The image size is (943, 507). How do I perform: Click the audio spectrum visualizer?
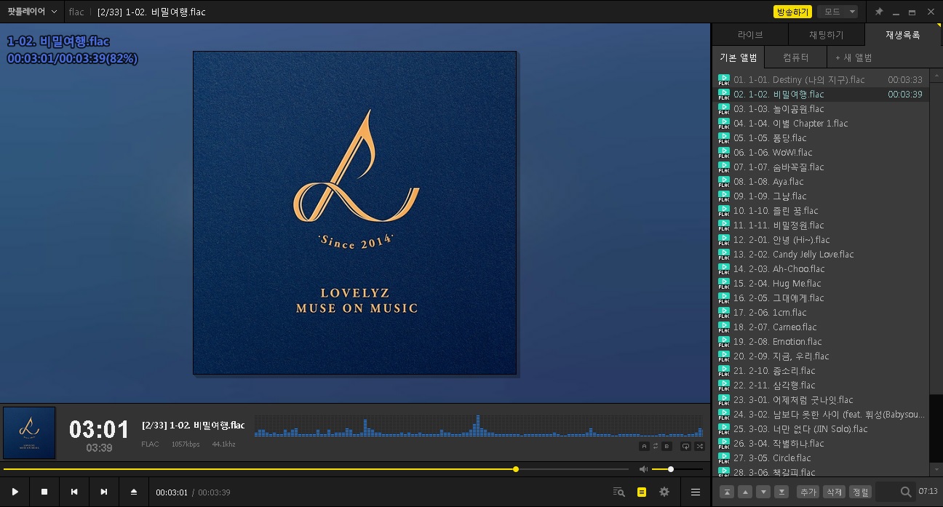click(x=480, y=426)
